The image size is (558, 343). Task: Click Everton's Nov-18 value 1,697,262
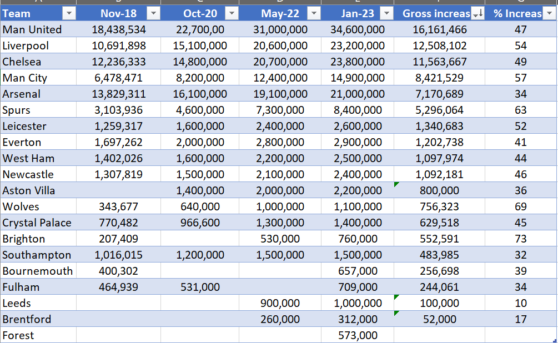tap(118, 142)
